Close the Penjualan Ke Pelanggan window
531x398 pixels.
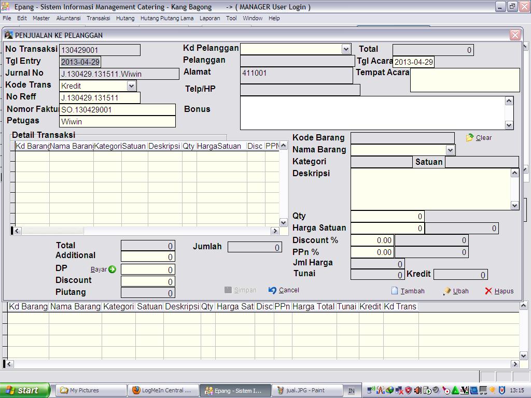515,35
